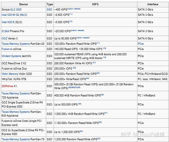The image size is (169, 142).
Task: Click the Violin Memory link
Action: 10,74
